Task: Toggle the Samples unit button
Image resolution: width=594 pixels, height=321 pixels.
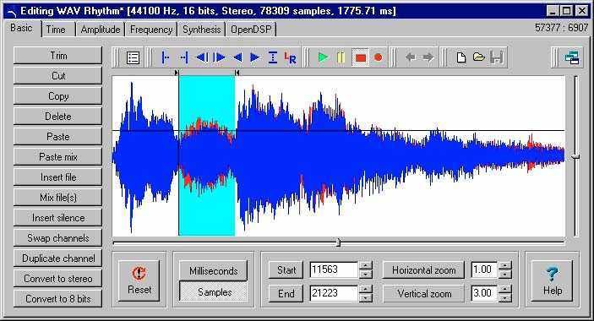Action: 214,291
